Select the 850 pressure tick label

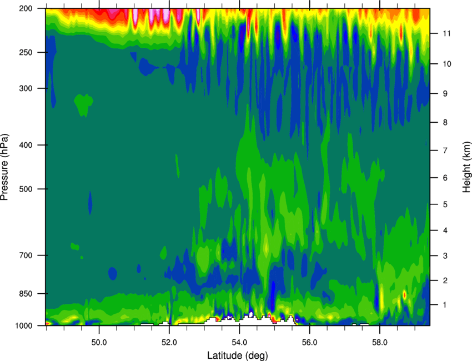[x=26, y=294]
